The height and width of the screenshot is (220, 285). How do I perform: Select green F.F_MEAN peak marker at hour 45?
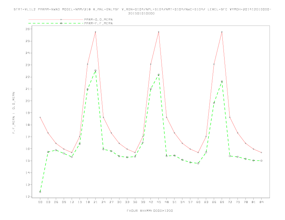(x=159, y=75)
